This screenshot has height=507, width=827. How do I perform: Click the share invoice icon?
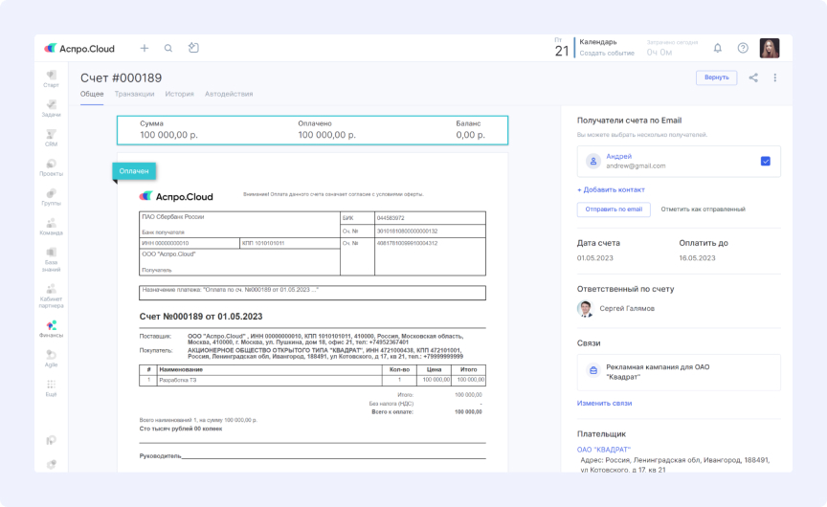point(753,77)
